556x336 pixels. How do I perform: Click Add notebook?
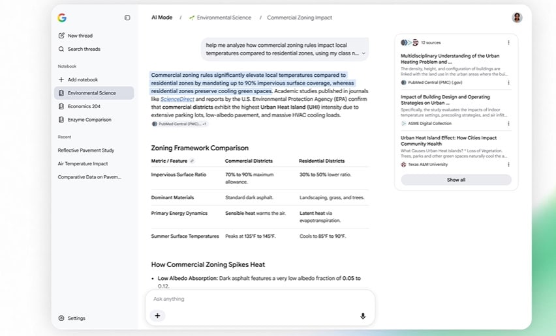click(x=78, y=79)
